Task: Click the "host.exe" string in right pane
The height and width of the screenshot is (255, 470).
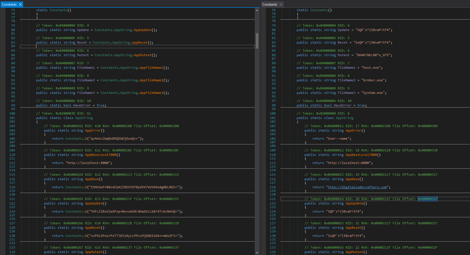Action: [x=371, y=68]
